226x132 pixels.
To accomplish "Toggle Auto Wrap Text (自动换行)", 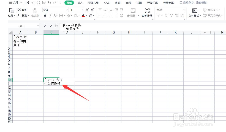I will (147, 12).
